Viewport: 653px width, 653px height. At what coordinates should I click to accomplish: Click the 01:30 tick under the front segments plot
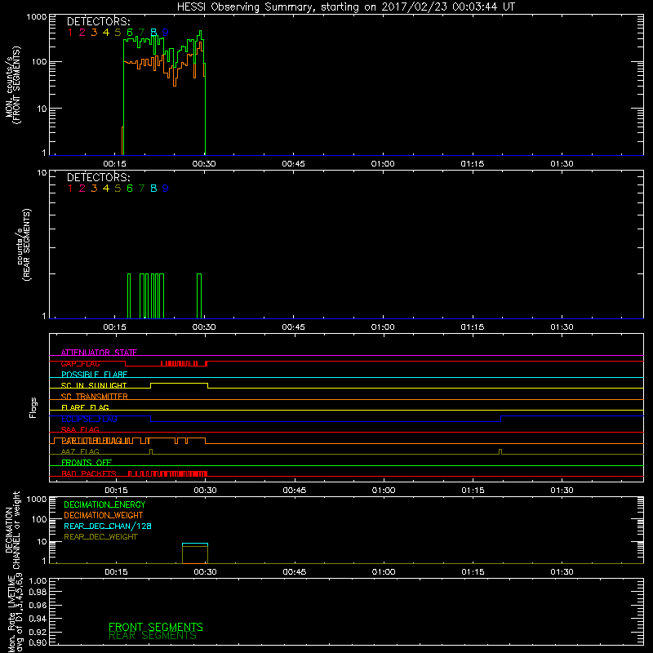click(x=562, y=164)
